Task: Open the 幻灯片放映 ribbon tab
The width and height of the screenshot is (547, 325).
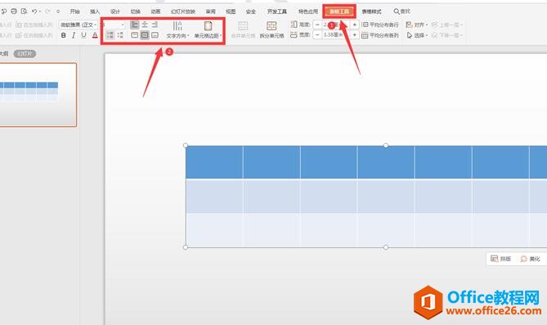Action: pyautogui.click(x=183, y=11)
